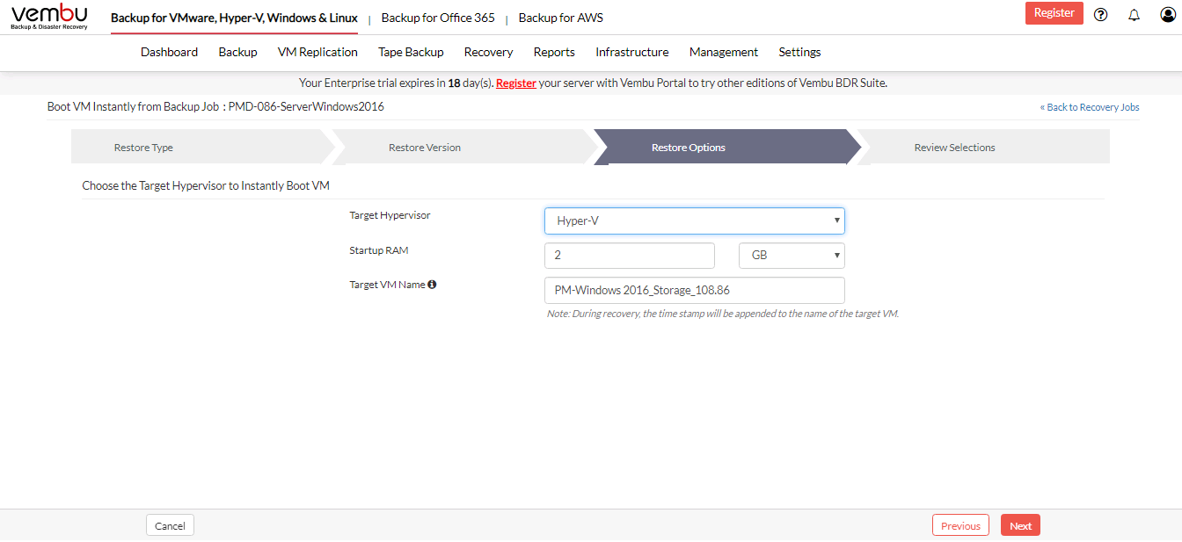Screen dimensions: 1182x542
Task: Click the 'Boot VM Instantly from Backup Job' title
Action: tap(215, 107)
